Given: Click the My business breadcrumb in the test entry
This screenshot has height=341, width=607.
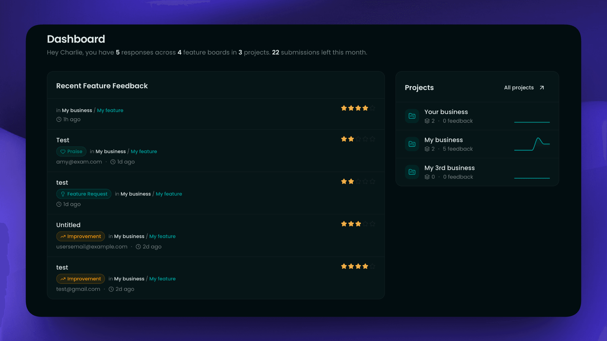Looking at the screenshot, I should click(x=135, y=194).
